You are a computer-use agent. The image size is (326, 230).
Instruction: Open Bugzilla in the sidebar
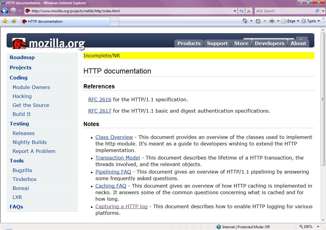[x=22, y=170]
